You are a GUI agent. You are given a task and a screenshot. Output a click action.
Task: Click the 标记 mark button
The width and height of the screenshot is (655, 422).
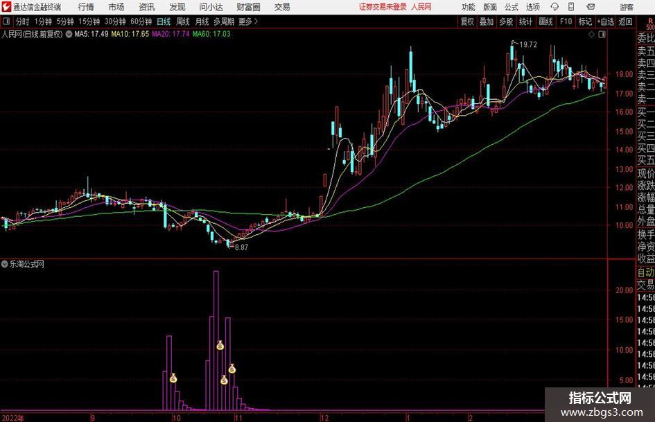(x=585, y=21)
